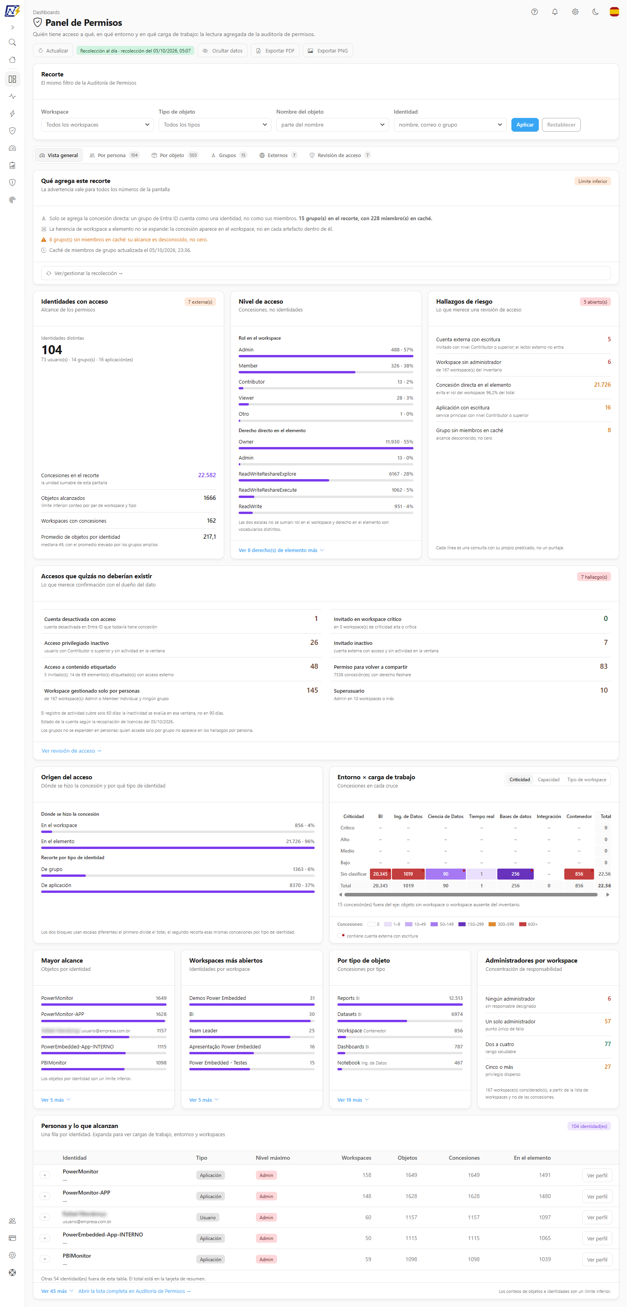
Task: Open the users icon at sidebar bottom
Action: point(12,1221)
